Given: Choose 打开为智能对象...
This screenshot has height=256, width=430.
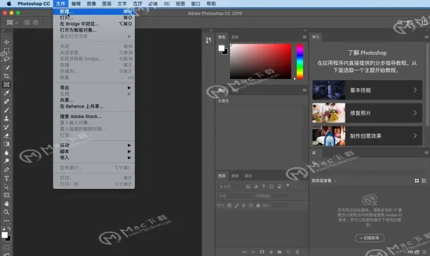Looking at the screenshot, I should click(94, 30).
